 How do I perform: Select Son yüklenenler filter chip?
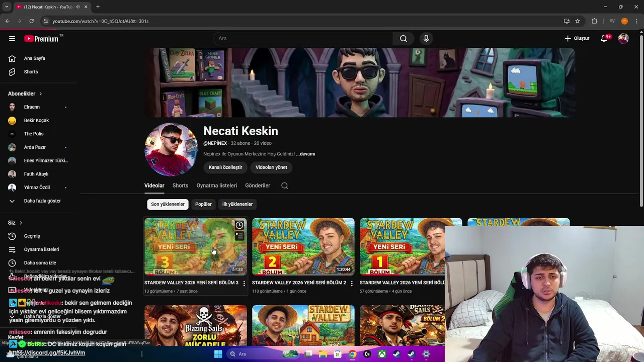point(168,204)
